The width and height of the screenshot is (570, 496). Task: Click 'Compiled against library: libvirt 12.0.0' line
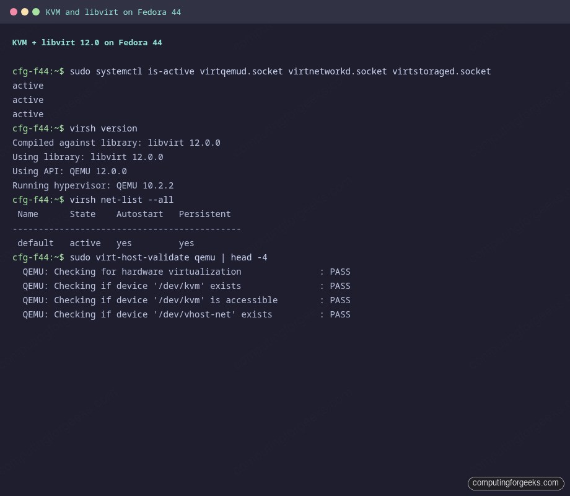(116, 143)
